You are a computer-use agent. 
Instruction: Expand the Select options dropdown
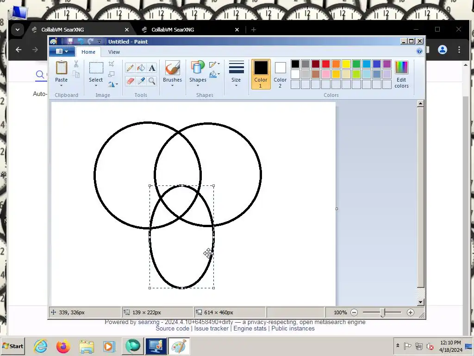point(96,86)
